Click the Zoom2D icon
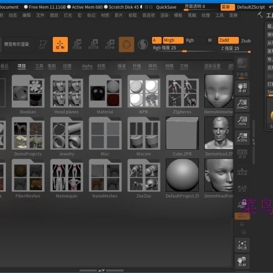This screenshot has width=273, height=273. [242, 104]
